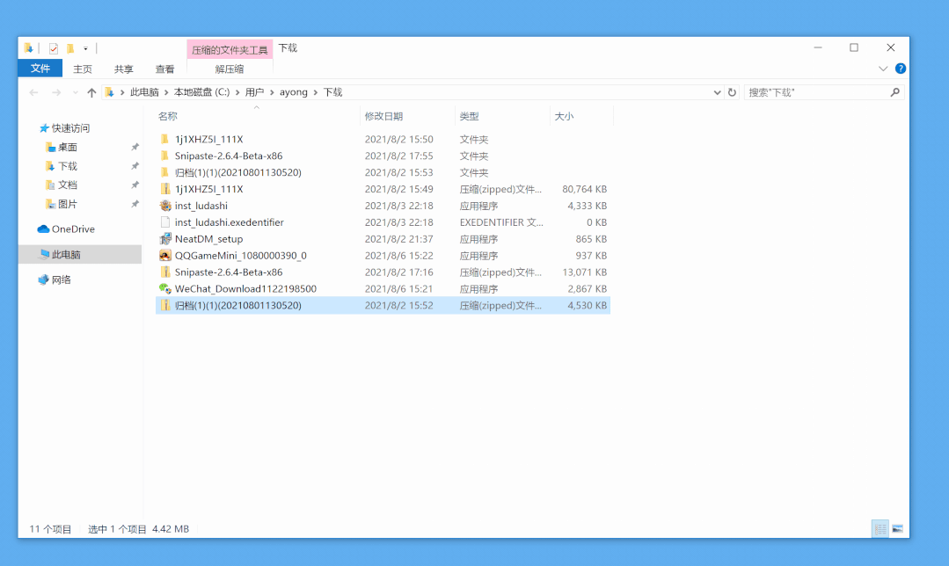Image resolution: width=949 pixels, height=566 pixels.
Task: Click the search magnifier icon in search box
Action: point(895,91)
